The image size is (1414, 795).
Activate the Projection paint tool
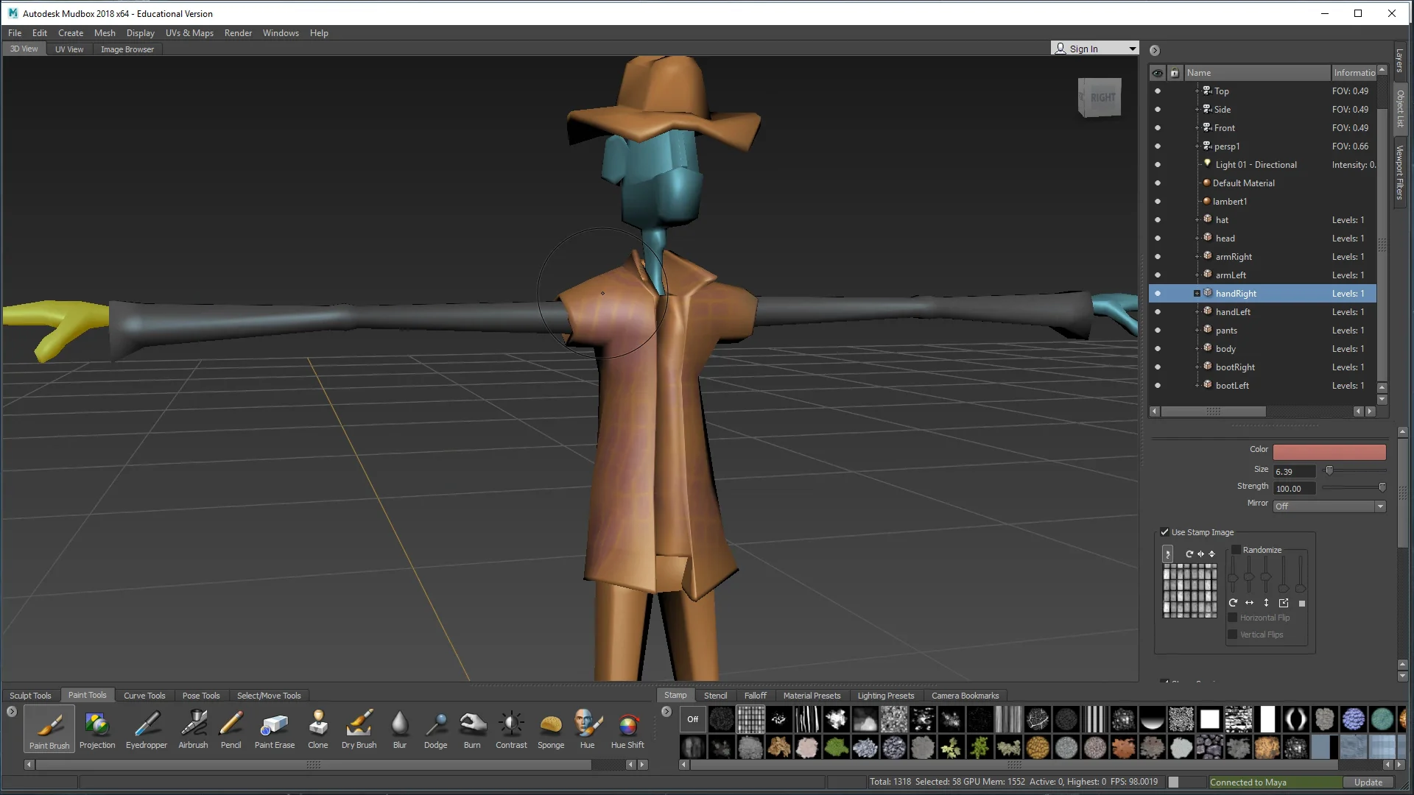tap(96, 729)
